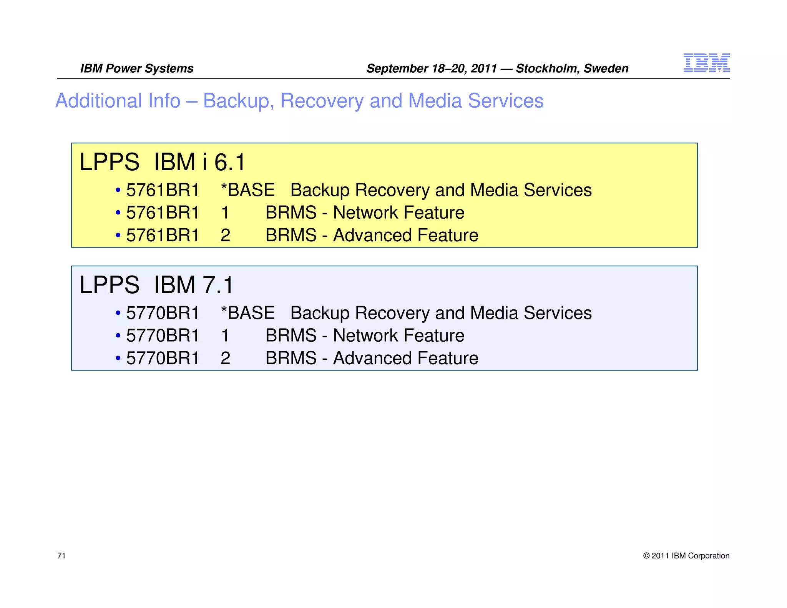Click the 'LPPS IBM i 6.1' heading
Viewport: 787px width, 608px height.
pyautogui.click(x=162, y=162)
